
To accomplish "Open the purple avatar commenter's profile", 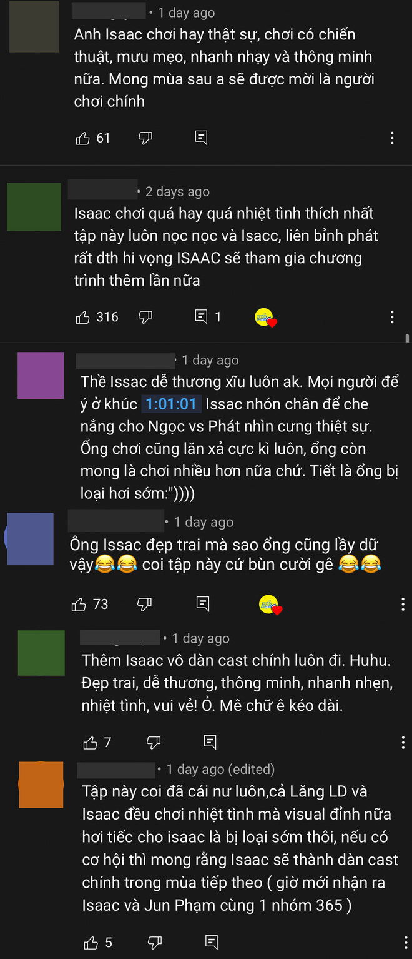I will click(x=41, y=376).
